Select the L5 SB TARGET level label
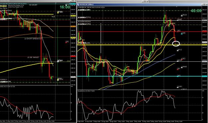 [x=33, y=57]
